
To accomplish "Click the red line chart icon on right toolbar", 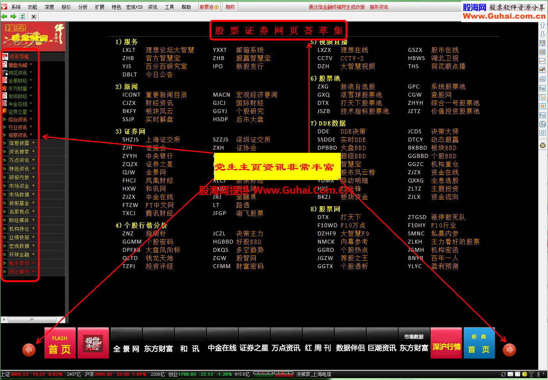I will (543, 61).
